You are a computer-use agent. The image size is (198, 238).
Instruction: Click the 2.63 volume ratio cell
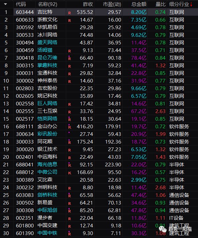coord(160,111)
